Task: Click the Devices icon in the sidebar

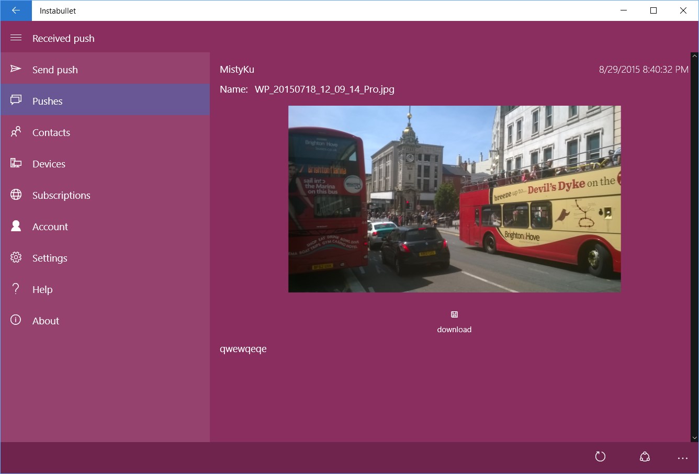Action: pyautogui.click(x=16, y=163)
